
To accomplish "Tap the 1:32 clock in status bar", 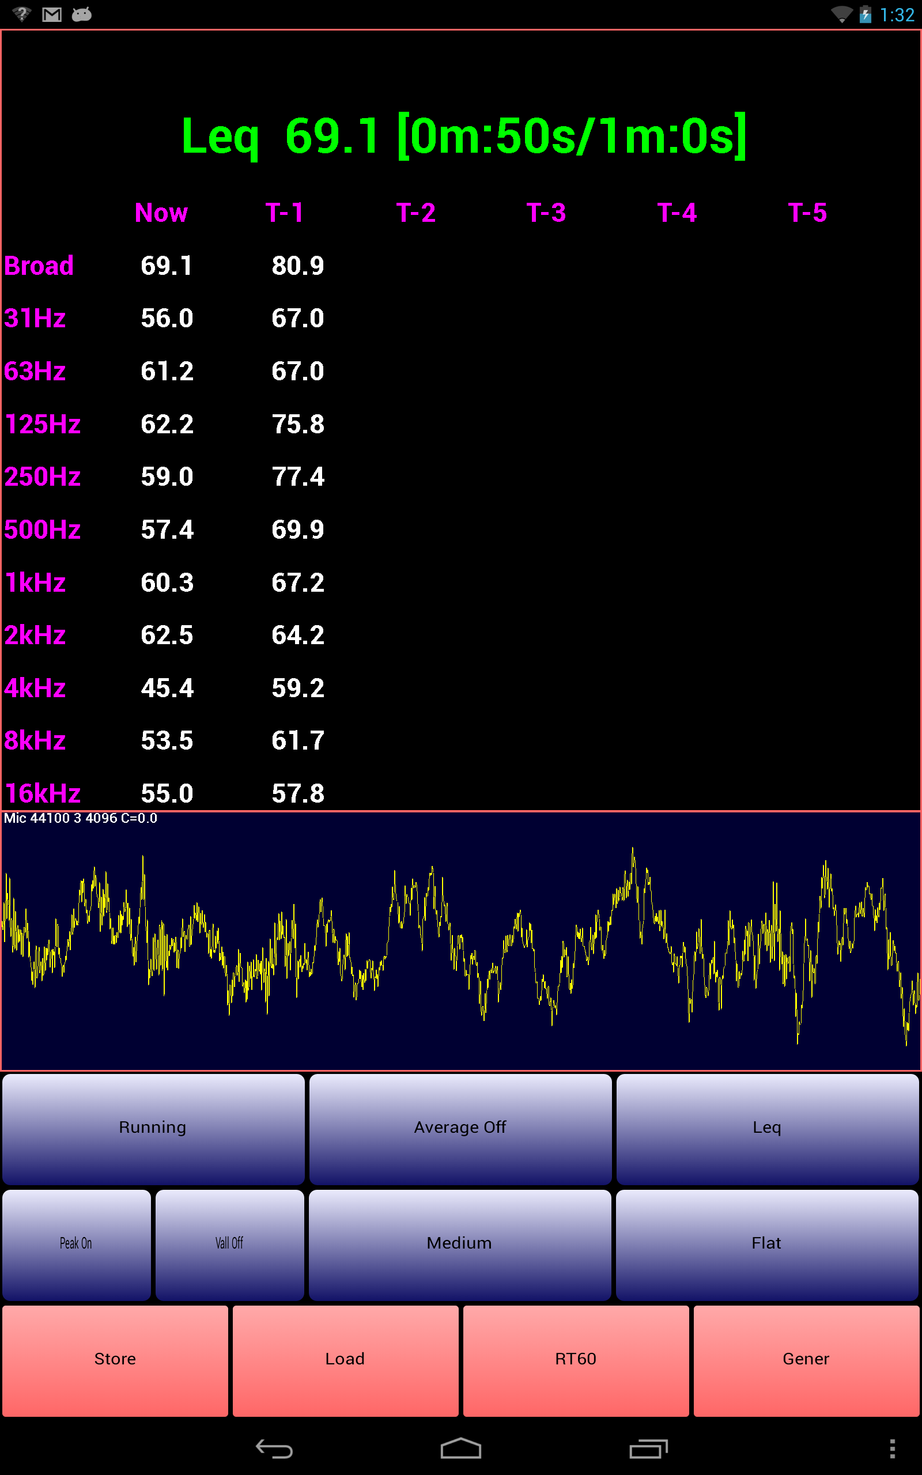I will click(x=897, y=14).
